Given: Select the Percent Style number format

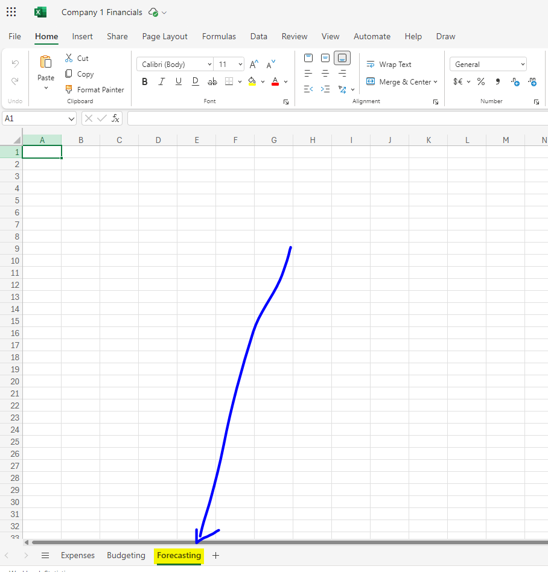Looking at the screenshot, I should (x=481, y=81).
